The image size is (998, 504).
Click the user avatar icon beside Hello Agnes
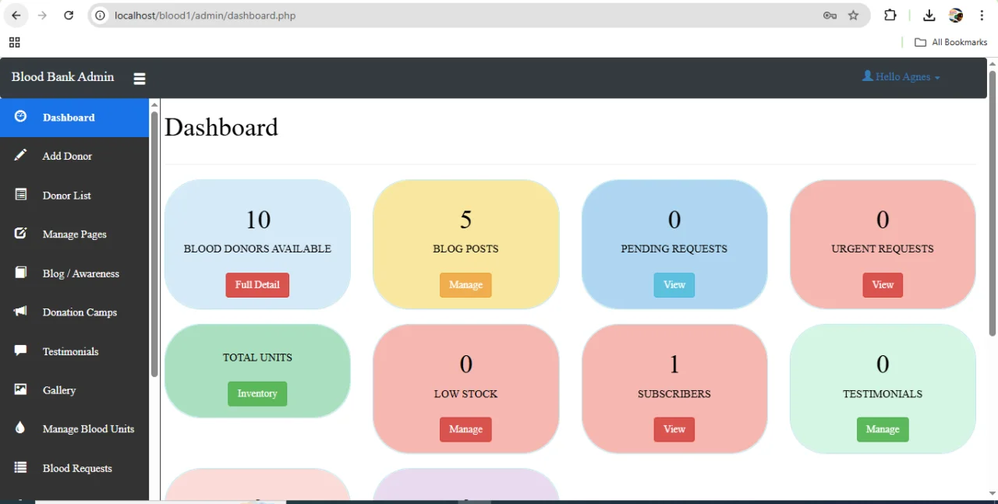pyautogui.click(x=868, y=76)
